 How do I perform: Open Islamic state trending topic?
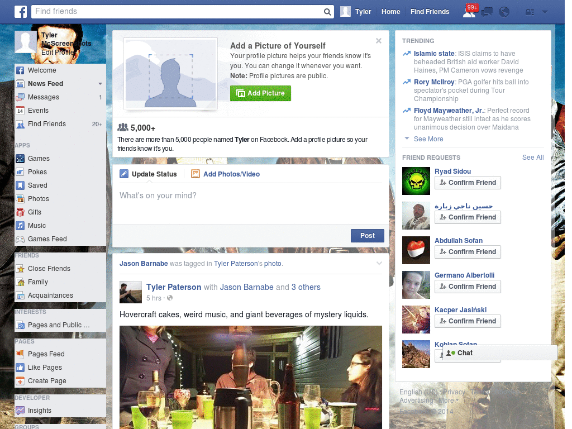click(x=433, y=54)
